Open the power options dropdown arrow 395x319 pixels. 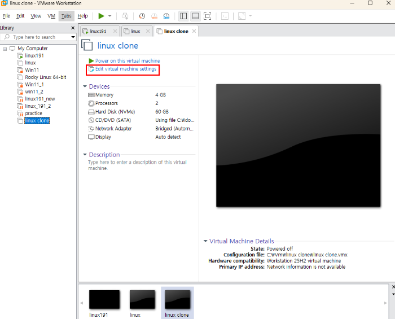pos(110,16)
